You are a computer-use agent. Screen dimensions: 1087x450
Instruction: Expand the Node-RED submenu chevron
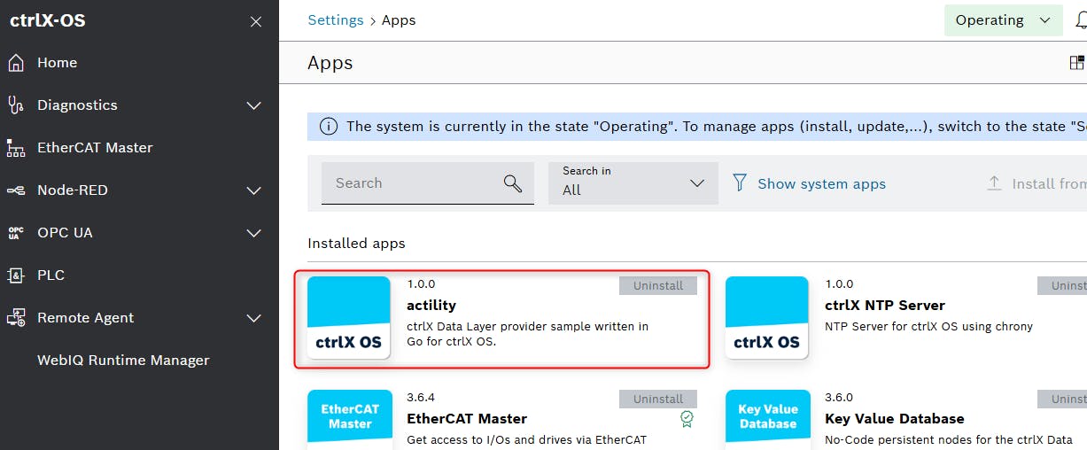[253, 190]
